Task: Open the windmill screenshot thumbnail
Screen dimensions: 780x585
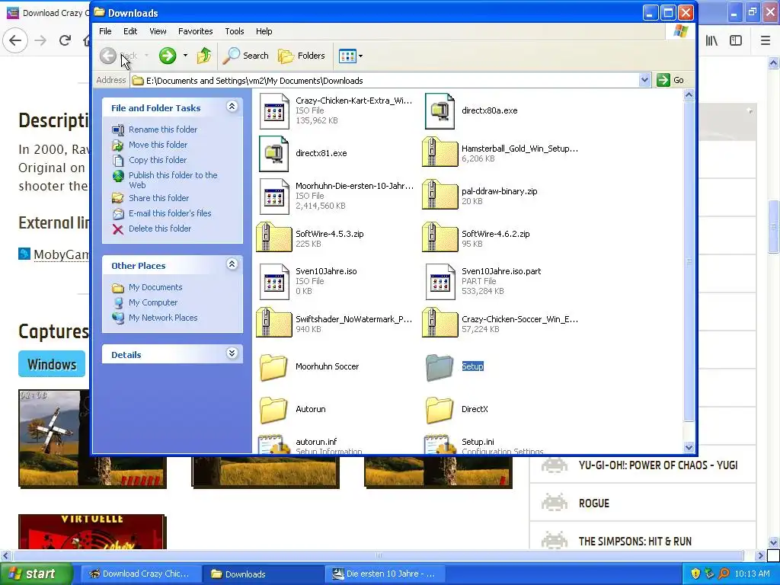Action: [x=54, y=438]
